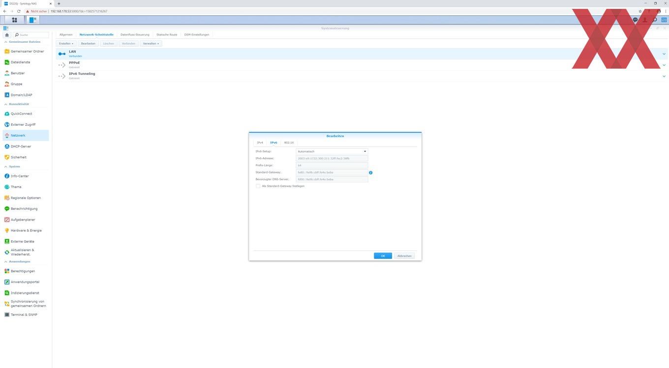Click the IPv6-Adresse field

(x=332, y=158)
